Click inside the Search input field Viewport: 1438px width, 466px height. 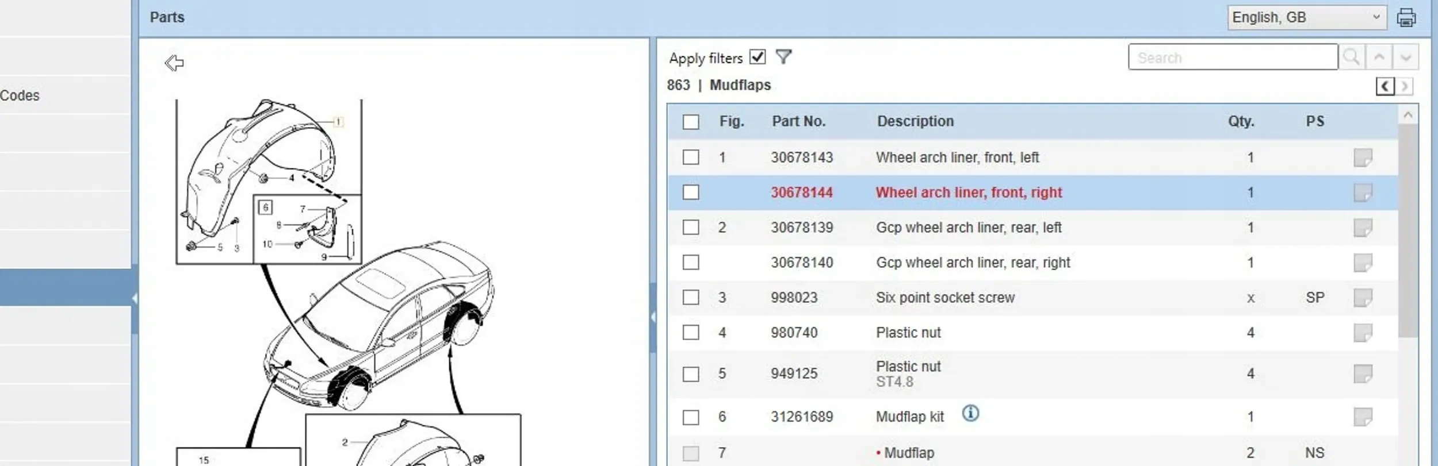coord(1233,57)
